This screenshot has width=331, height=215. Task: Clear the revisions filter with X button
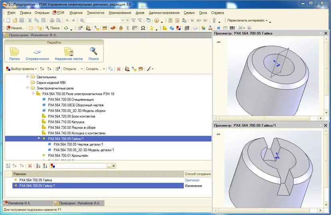[114, 166]
